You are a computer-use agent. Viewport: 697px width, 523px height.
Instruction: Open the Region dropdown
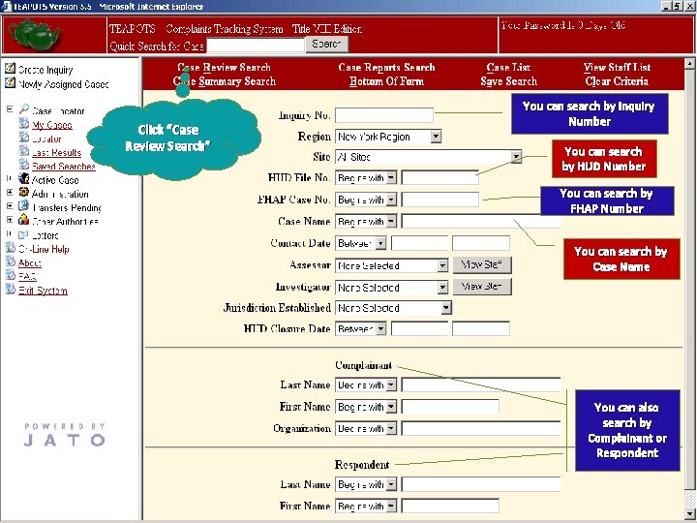pyautogui.click(x=436, y=137)
